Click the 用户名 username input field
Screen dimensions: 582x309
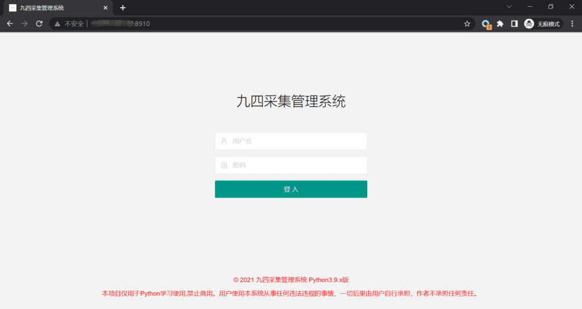(291, 141)
